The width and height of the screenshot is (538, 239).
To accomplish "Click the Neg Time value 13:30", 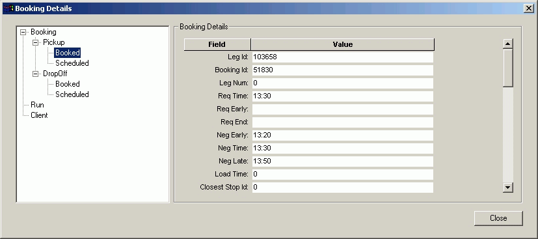I will click(343, 148).
